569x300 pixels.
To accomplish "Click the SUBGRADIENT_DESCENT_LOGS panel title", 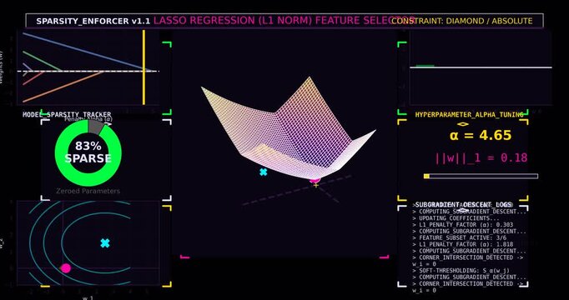I will click(463, 205).
